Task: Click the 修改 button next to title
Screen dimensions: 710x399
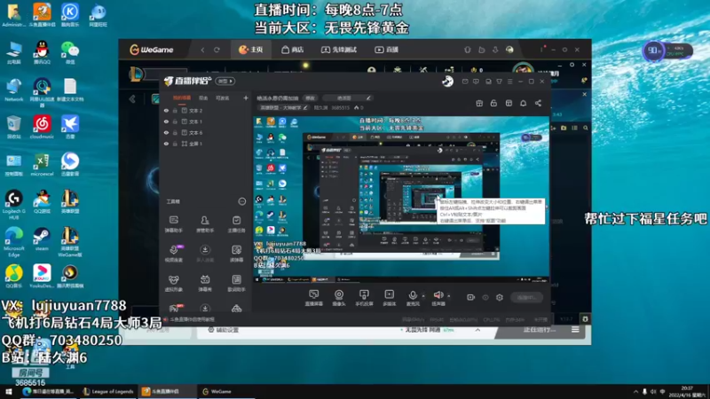Action: tap(310, 98)
